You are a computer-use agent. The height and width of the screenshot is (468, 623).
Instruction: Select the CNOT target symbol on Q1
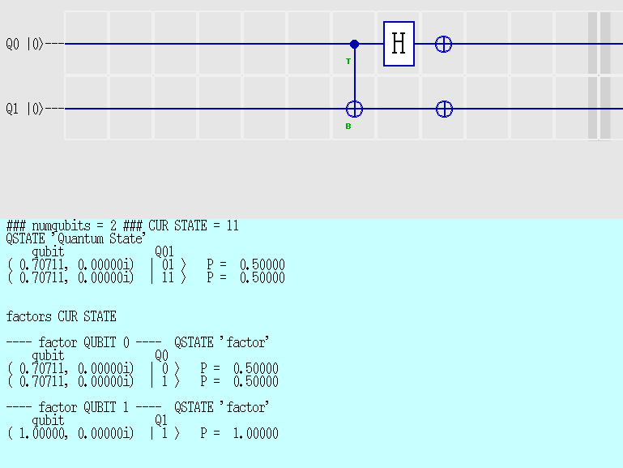[354, 109]
